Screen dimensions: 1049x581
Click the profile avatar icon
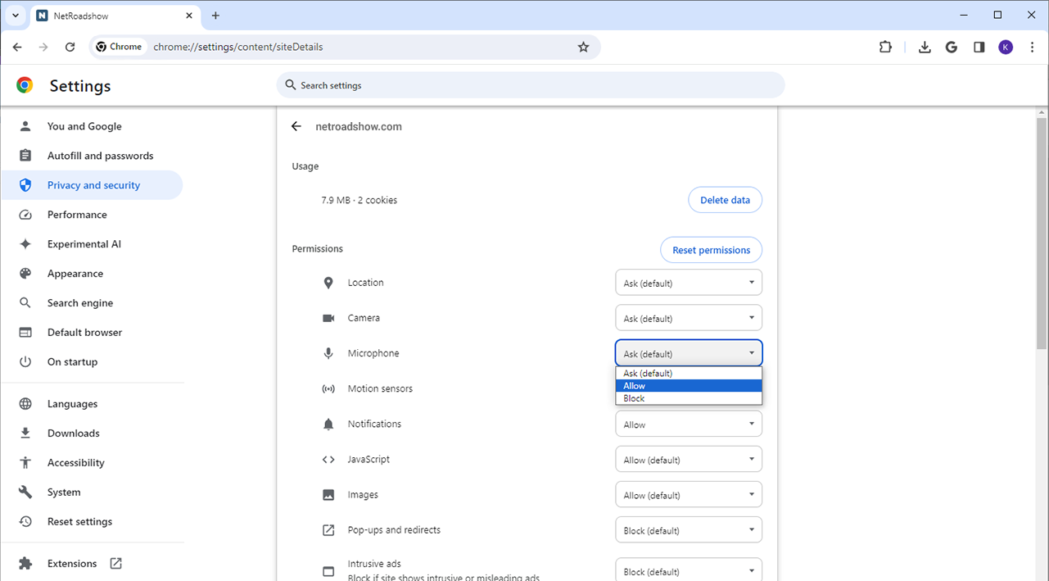(x=1006, y=47)
